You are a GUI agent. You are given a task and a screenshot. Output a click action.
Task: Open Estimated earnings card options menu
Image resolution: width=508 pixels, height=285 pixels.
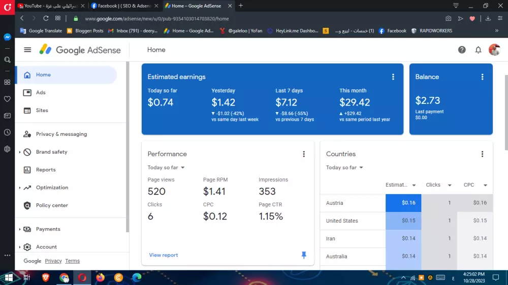(x=393, y=77)
